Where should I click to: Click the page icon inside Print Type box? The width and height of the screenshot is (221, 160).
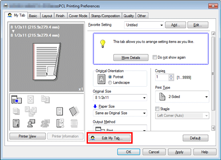point(162,97)
